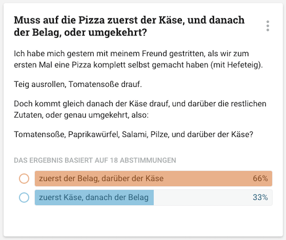Click the paragraph starting 'Ich habe mich gestern'

[x=138, y=59]
